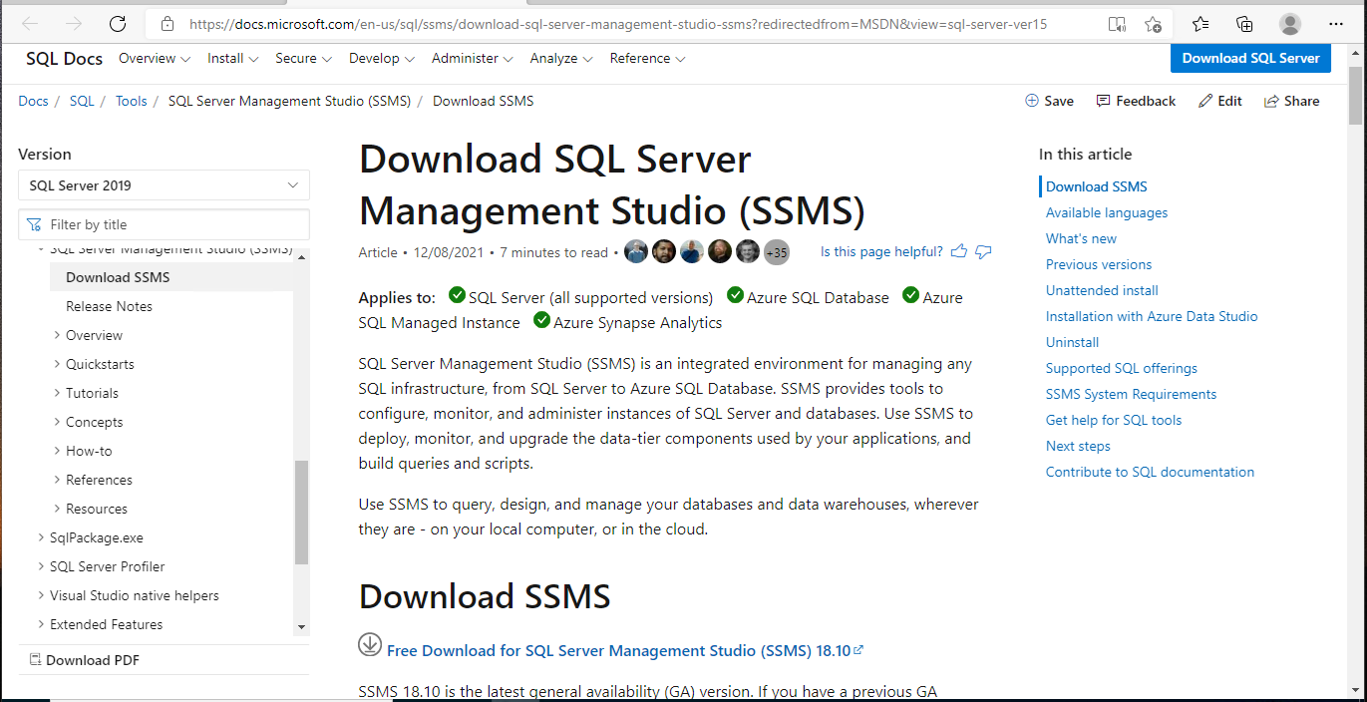1367x702 pixels.
Task: Click Free Download for SSMS 18.10 link
Action: pos(624,650)
